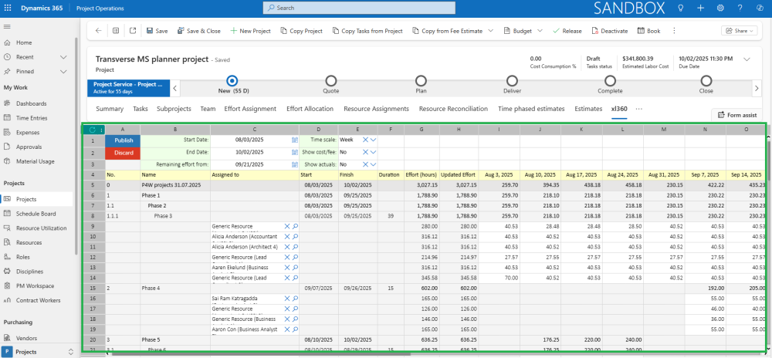Click the red Discard button
Screen dimensions: 772x358
(124, 153)
